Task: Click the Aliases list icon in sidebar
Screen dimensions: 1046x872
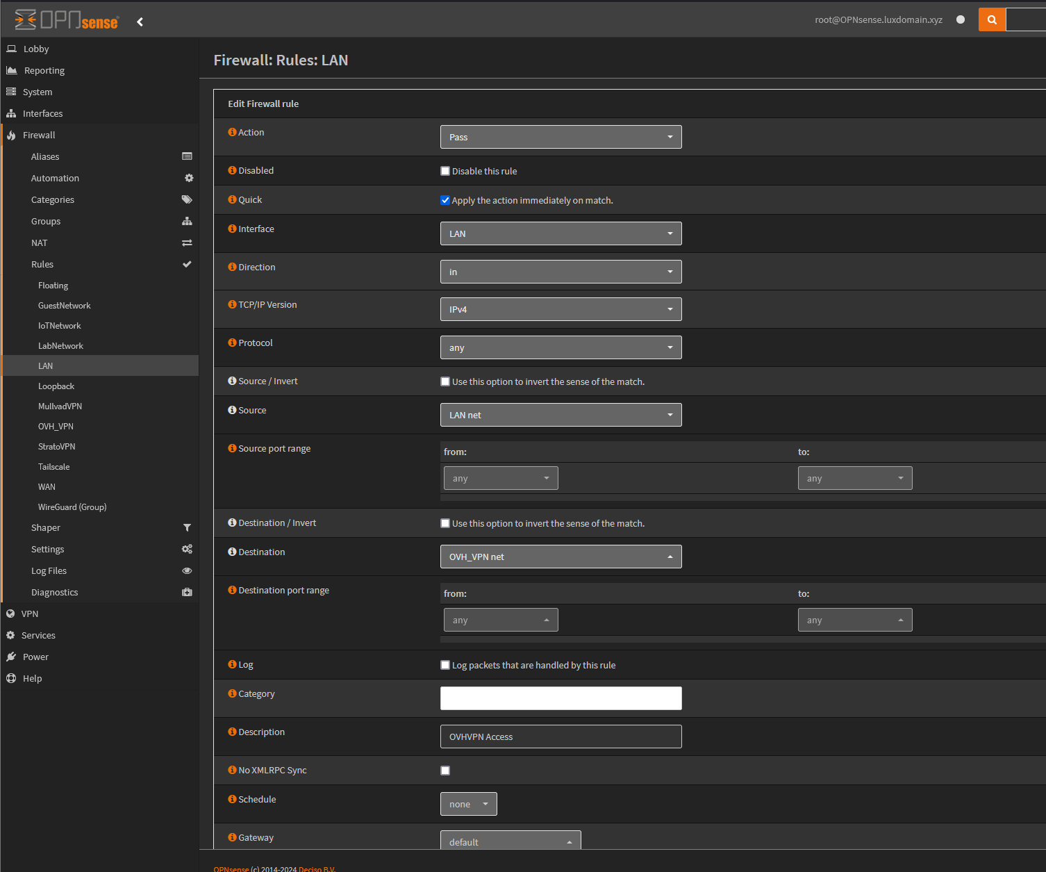Action: [x=187, y=156]
